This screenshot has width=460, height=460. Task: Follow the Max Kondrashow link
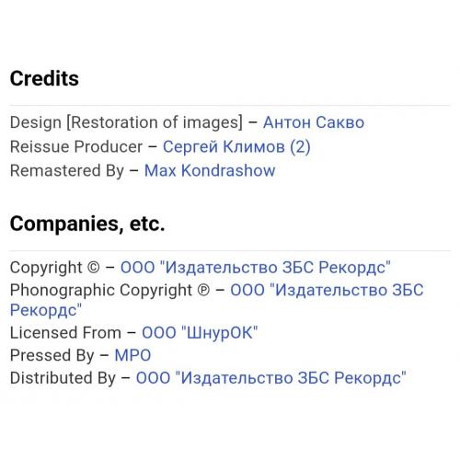pyautogui.click(x=210, y=170)
